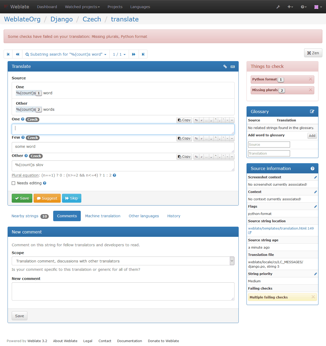Image resolution: width=326 pixels, height=346 pixels.
Task: Click Add button in Glossary panel
Action: click(312, 136)
